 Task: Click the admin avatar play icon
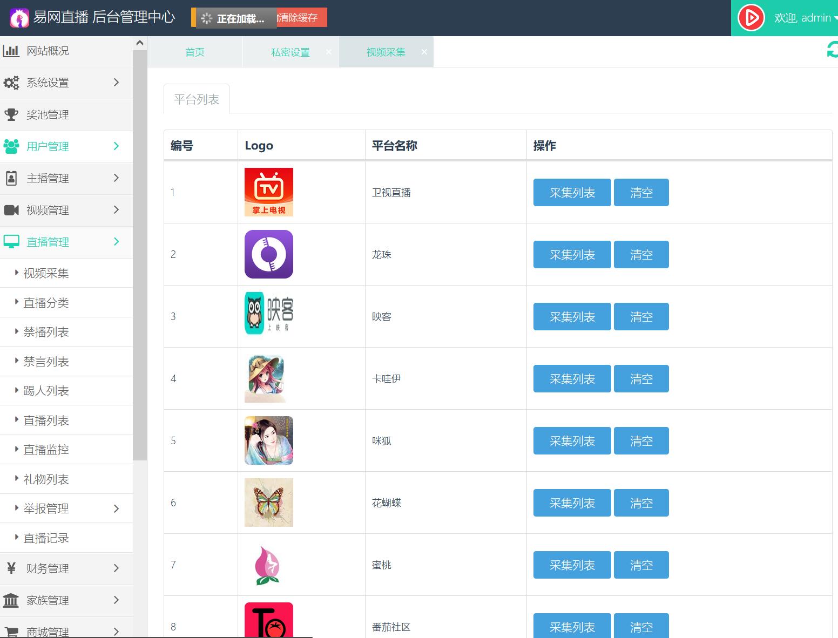coord(751,18)
